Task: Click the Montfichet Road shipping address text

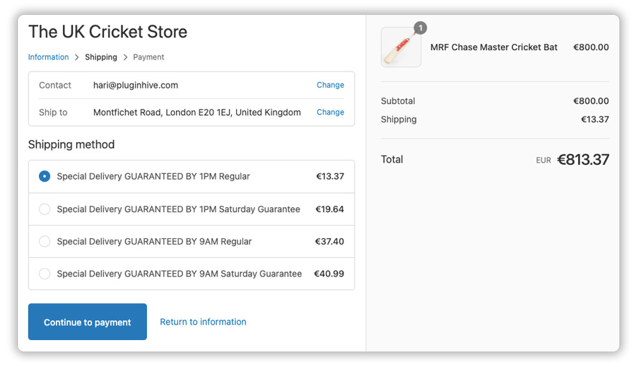Action: click(x=197, y=112)
